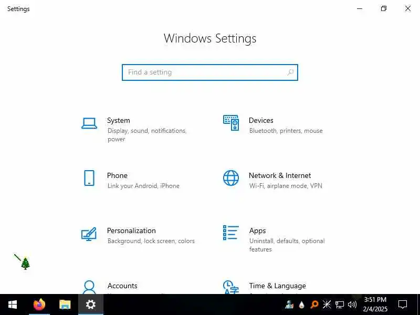
Task: Open Phone settings via the phone icon
Action: coord(89,178)
